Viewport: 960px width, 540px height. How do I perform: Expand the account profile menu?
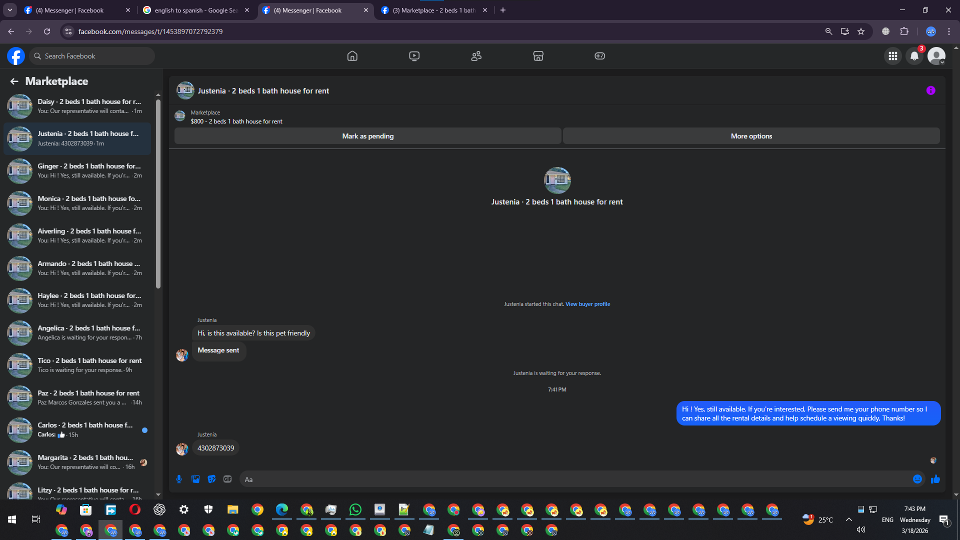(936, 56)
